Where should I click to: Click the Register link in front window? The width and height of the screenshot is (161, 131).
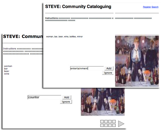pyautogui.click(x=147, y=7)
